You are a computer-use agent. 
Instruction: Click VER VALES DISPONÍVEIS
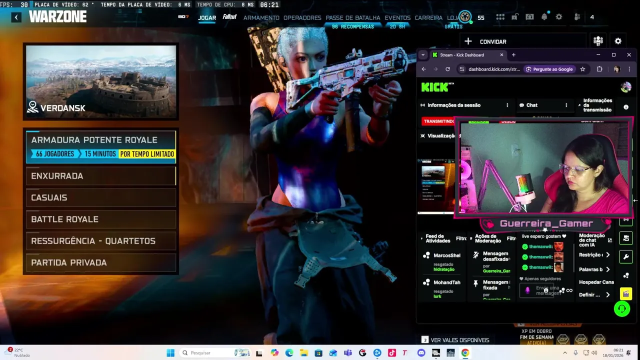(x=459, y=340)
